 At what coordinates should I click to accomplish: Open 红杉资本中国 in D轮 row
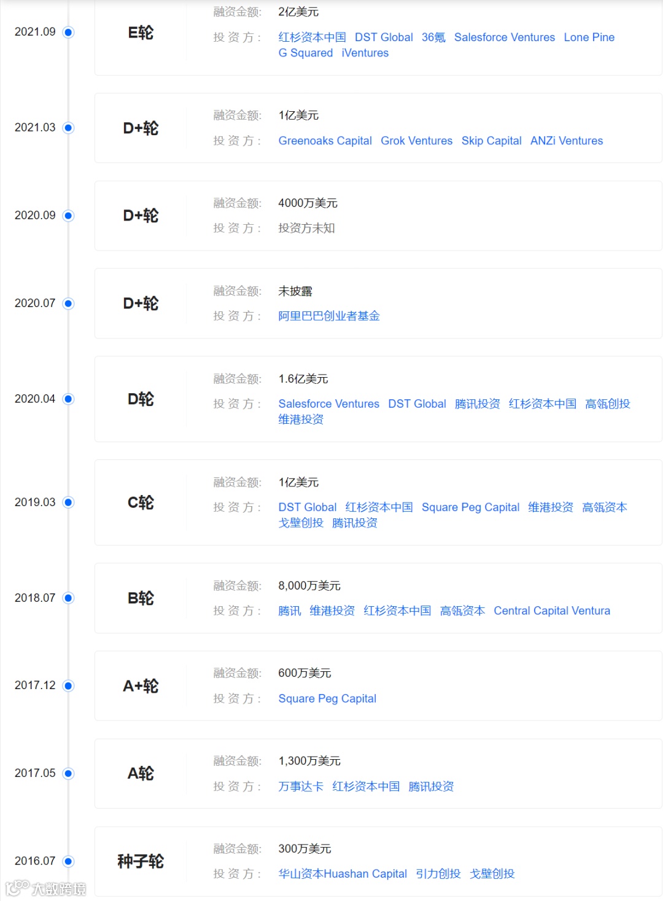(x=543, y=404)
